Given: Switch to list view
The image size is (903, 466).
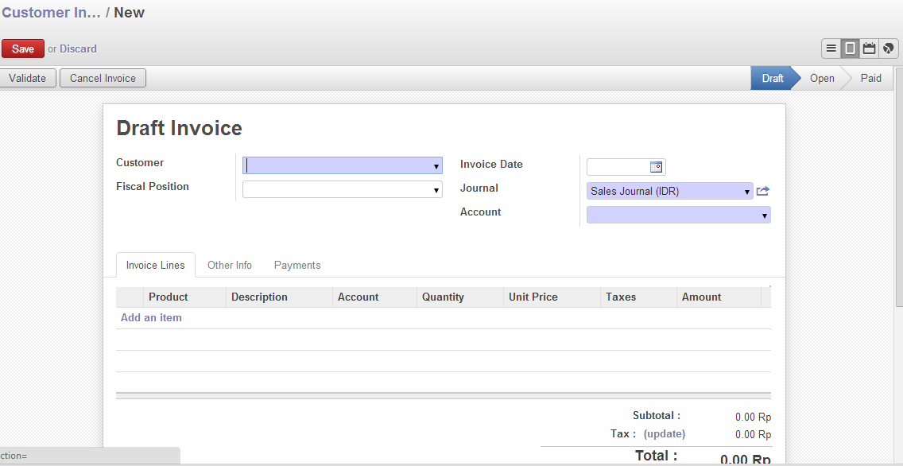Looking at the screenshot, I should pyautogui.click(x=831, y=49).
